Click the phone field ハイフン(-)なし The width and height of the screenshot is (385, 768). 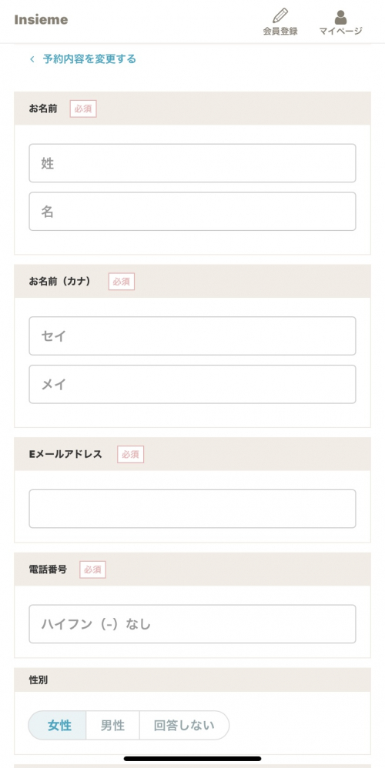pos(192,624)
